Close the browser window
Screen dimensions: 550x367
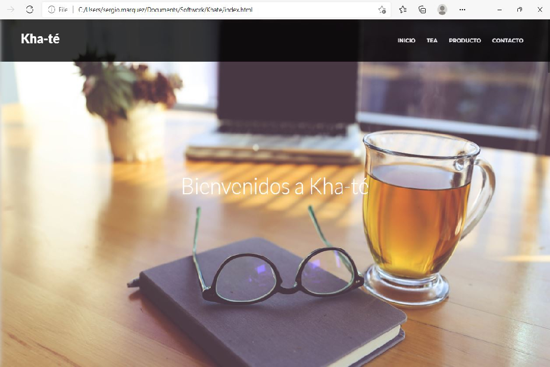[x=540, y=10]
